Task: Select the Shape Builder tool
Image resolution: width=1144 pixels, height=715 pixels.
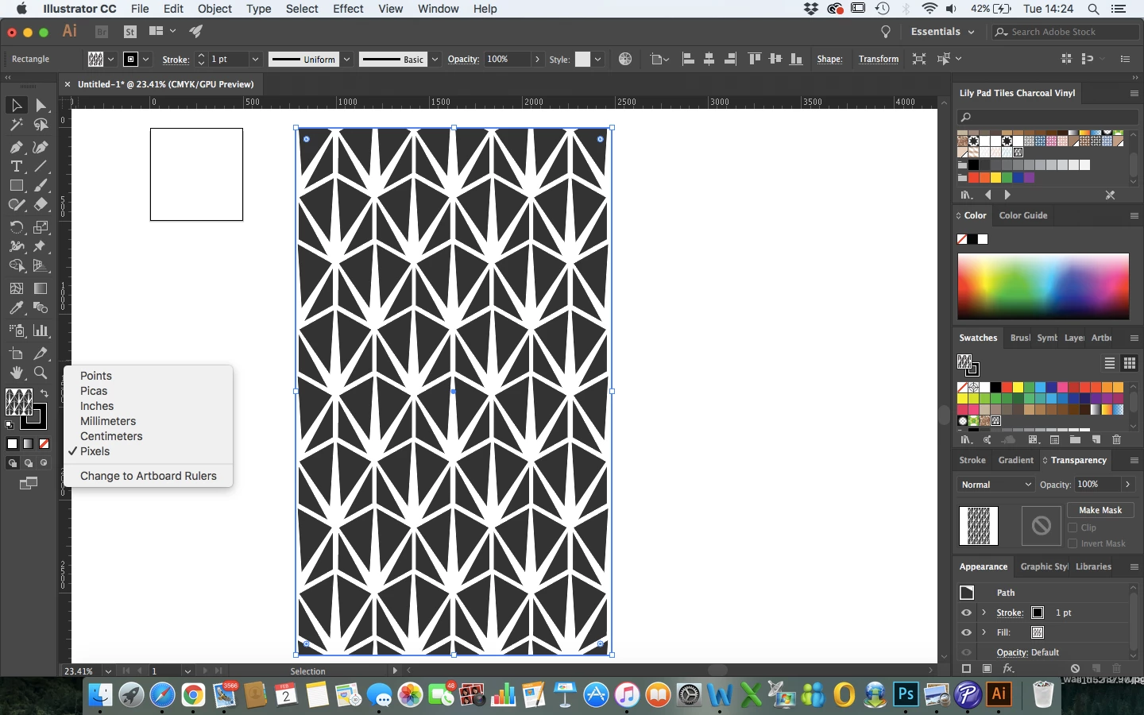Action: pyautogui.click(x=16, y=265)
